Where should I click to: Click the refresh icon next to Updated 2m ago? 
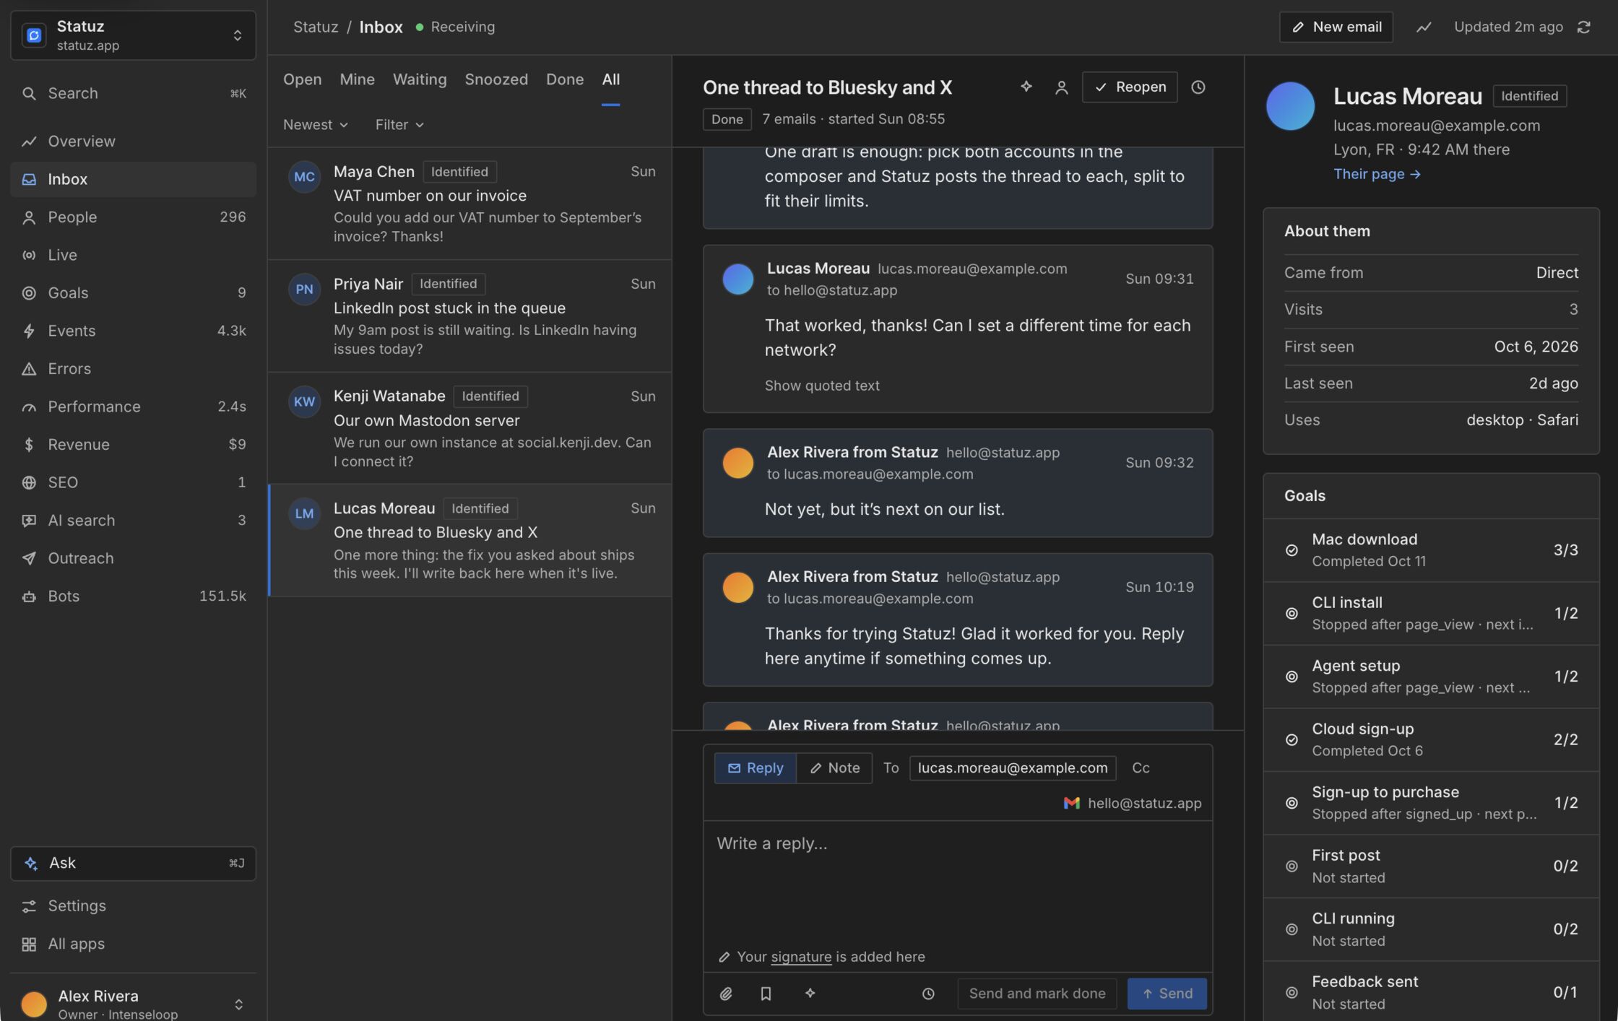[1584, 27]
